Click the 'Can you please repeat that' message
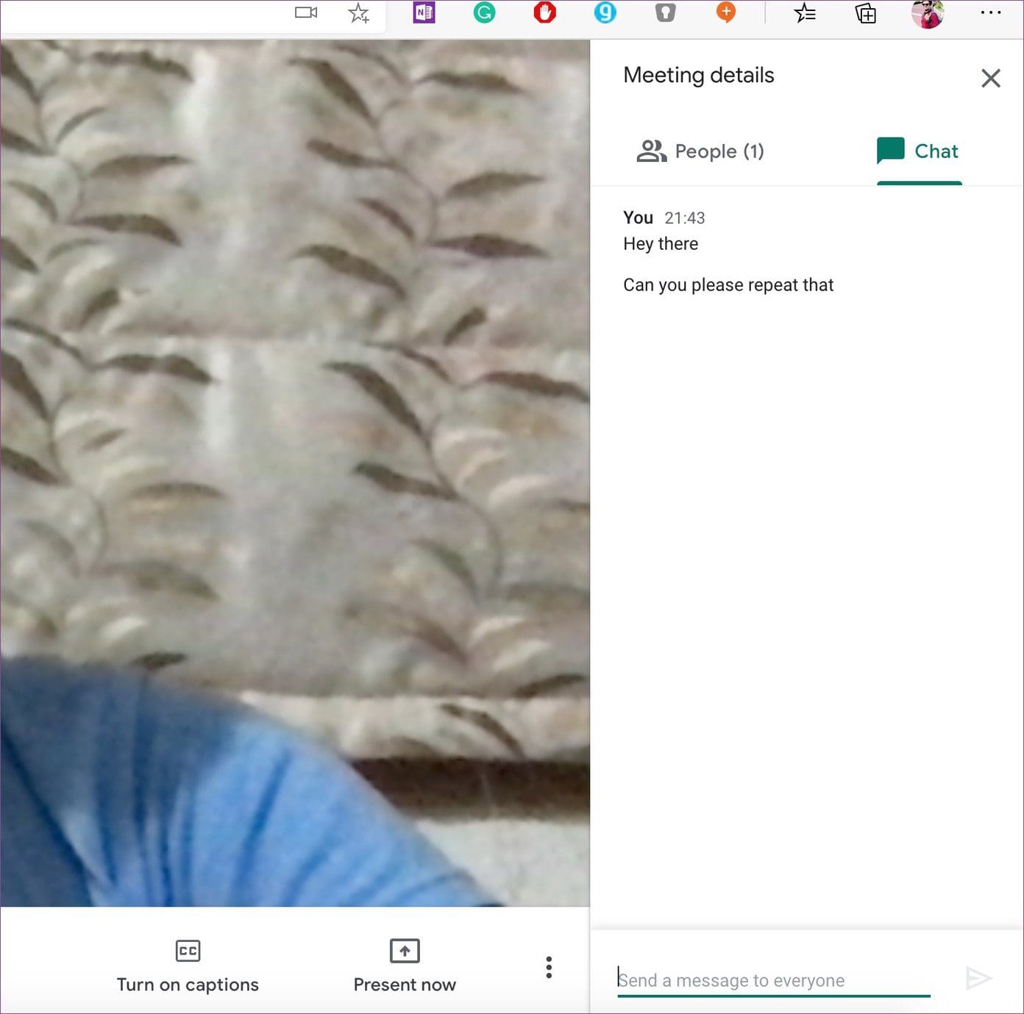The image size is (1024, 1014). [728, 285]
